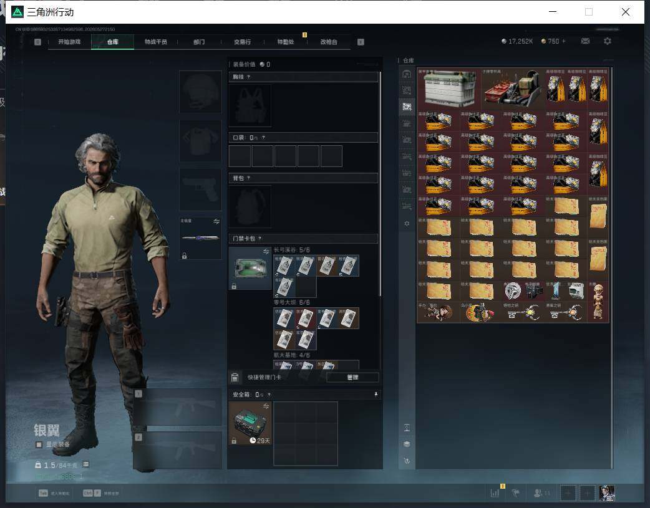Image resolution: width=650 pixels, height=508 pixels.
Task: Select the first standing coffee bean bag
Action: pos(555,89)
